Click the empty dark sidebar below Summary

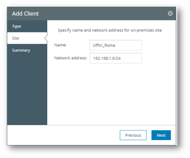click(x=27, y=91)
